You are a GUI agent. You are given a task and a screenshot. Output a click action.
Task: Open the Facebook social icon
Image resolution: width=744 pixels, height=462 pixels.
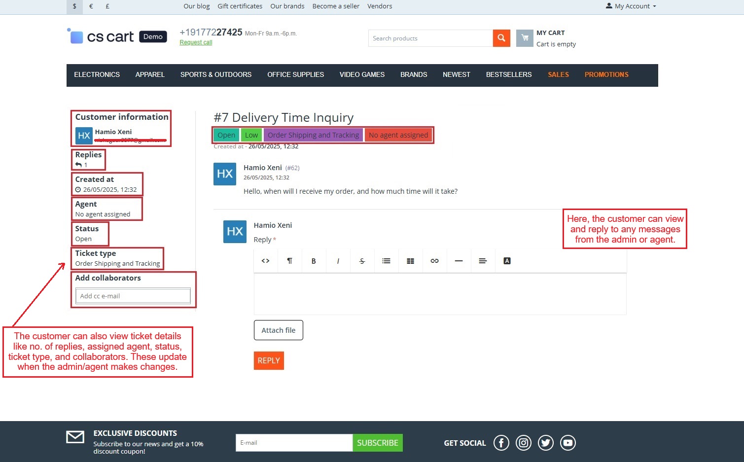tap(501, 443)
